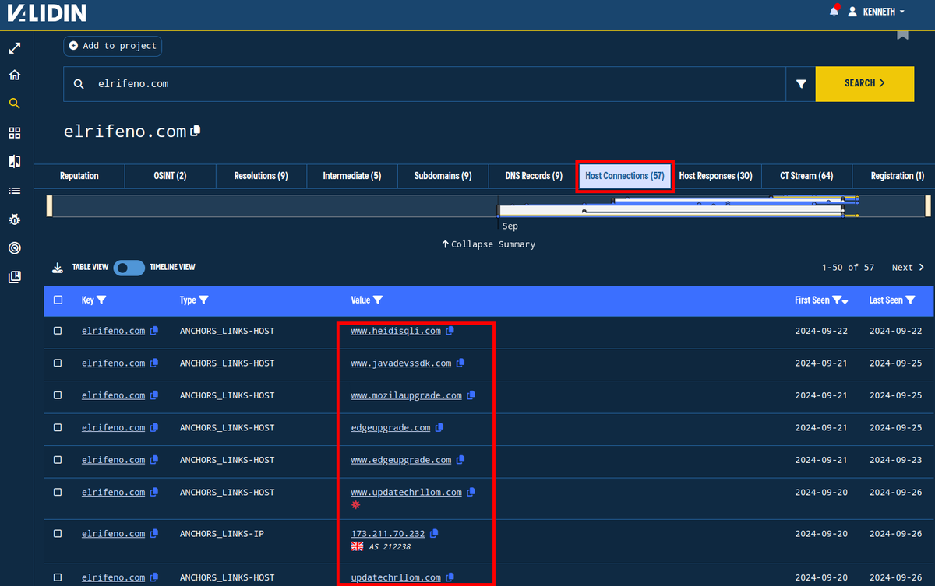Viewport: 935px width, 586px height.
Task: Open CT Stream (64) tab
Action: (806, 176)
